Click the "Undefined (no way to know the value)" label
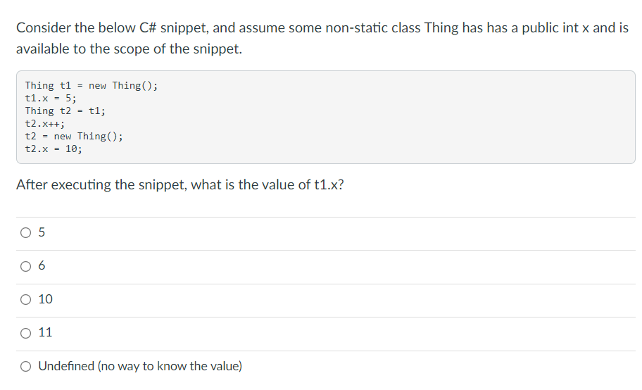This screenshot has height=390, width=642. [x=140, y=366]
